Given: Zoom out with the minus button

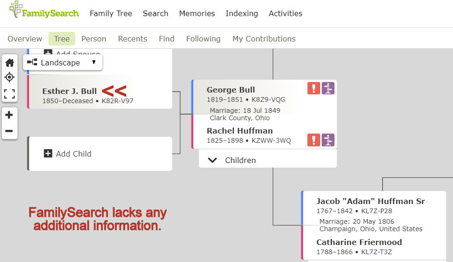Looking at the screenshot, I should coord(9,131).
